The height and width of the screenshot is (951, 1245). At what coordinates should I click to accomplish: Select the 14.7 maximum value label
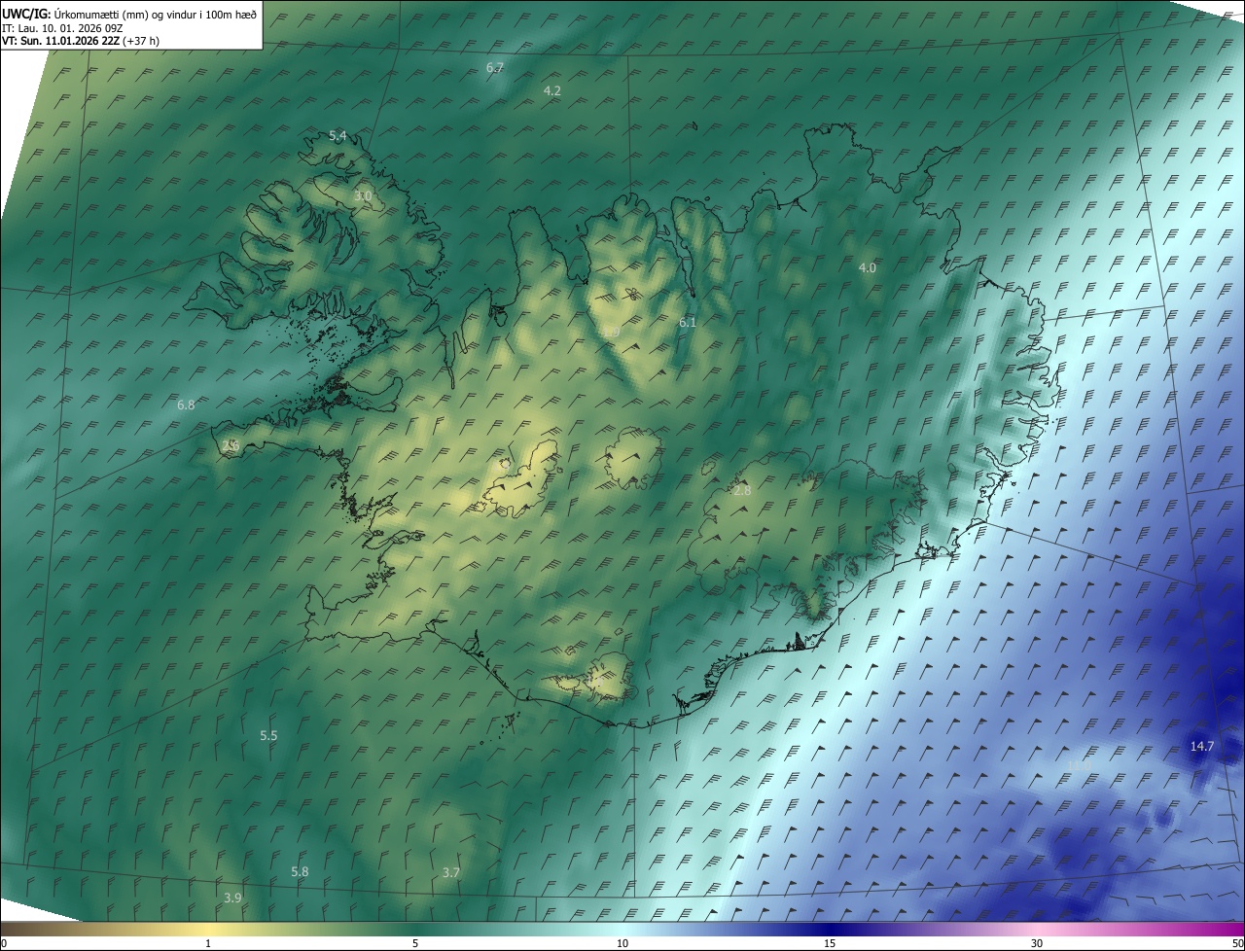[1202, 747]
